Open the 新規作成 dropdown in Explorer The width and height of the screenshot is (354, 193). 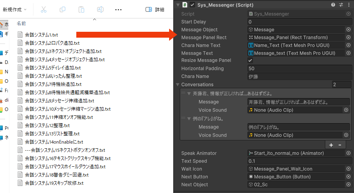coord(15,9)
